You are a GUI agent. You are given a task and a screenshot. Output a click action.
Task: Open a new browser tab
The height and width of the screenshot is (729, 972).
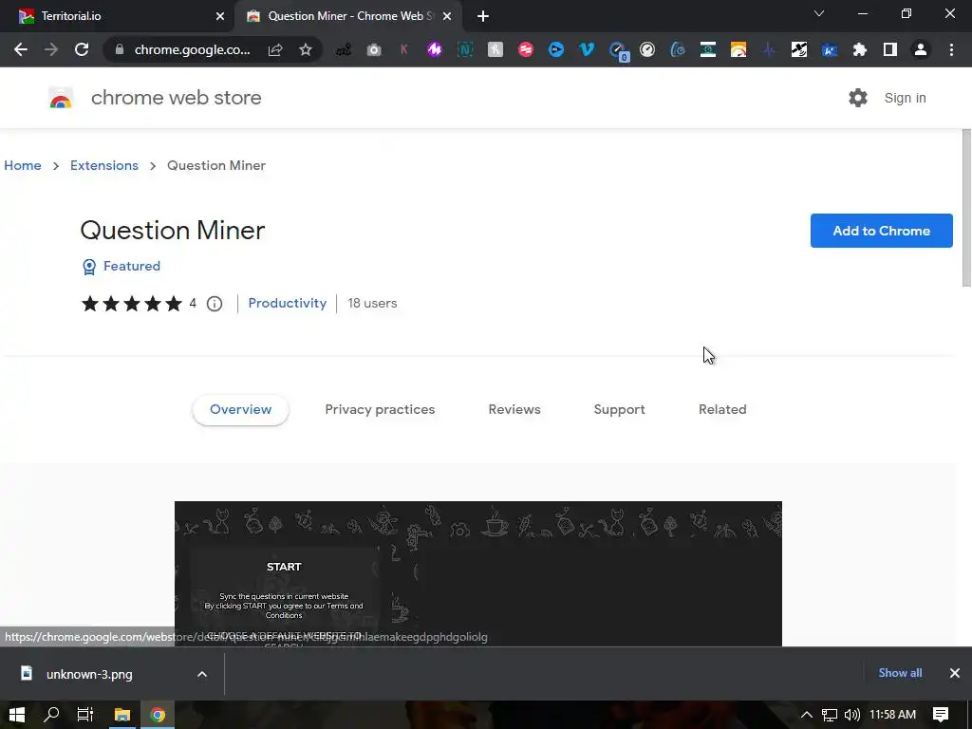tap(483, 16)
